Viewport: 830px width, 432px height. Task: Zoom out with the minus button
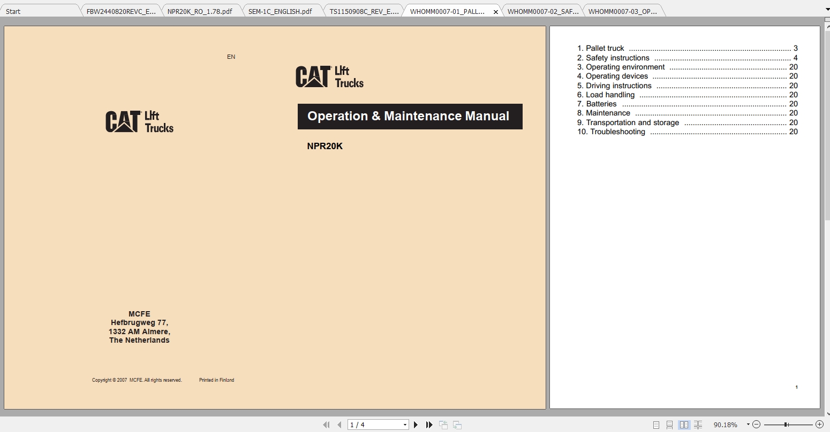coord(756,425)
